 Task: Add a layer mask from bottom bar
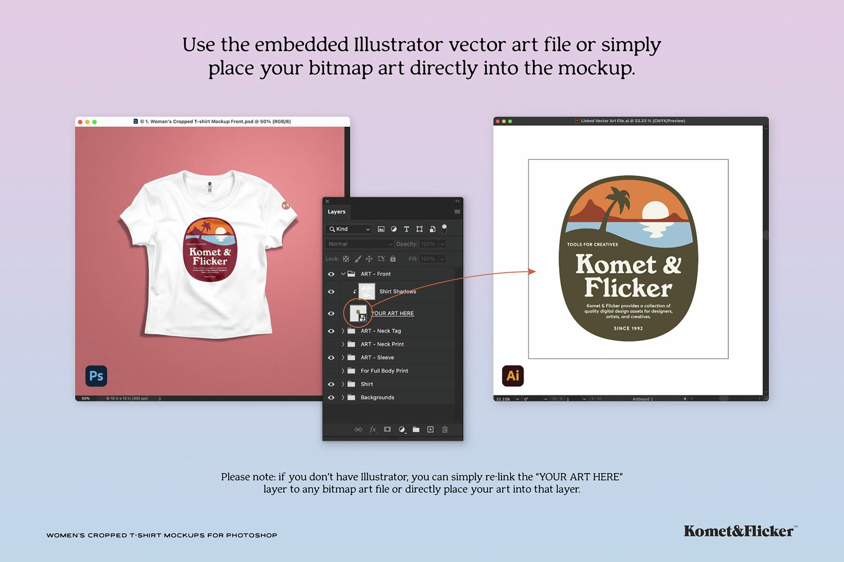(x=387, y=429)
